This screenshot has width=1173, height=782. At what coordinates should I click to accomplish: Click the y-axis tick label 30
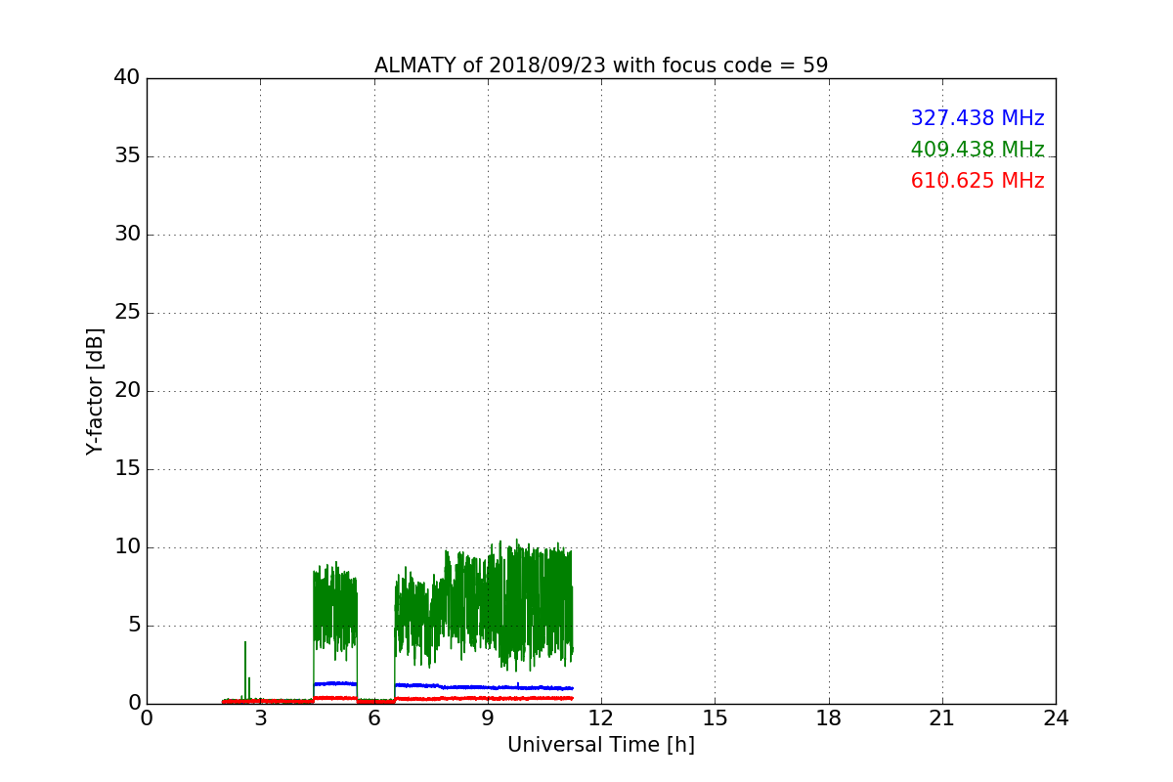(127, 235)
